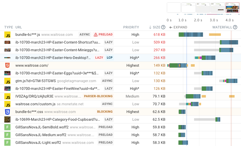This screenshot has height=146, width=241.
Task: Open GillSansNovaJL-Medium.woff2 request
Action: point(41,135)
